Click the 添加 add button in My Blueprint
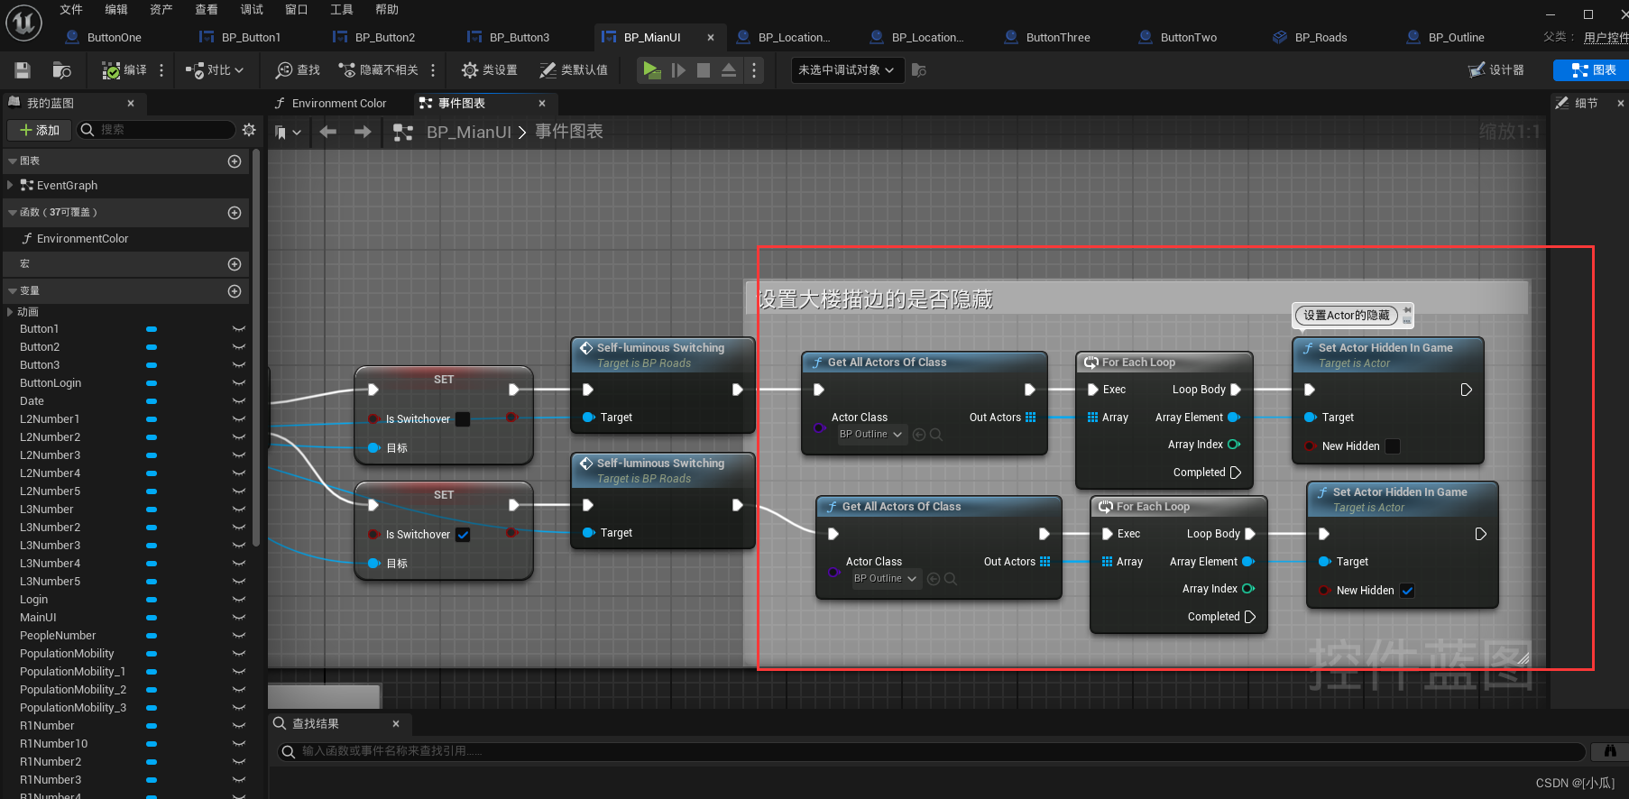The image size is (1629, 799). pyautogui.click(x=39, y=130)
